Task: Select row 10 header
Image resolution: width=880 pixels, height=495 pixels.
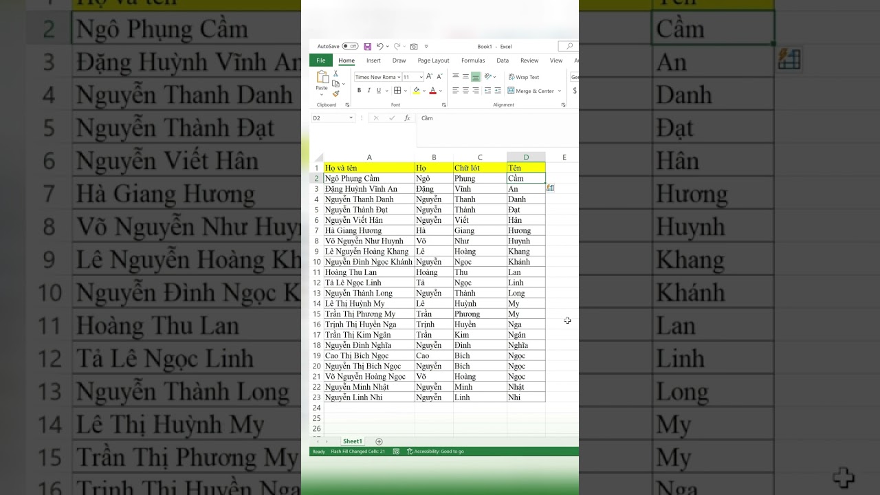Action: pyautogui.click(x=317, y=262)
